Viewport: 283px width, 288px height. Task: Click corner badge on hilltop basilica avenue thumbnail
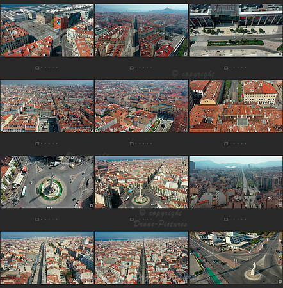pos(186,54)
